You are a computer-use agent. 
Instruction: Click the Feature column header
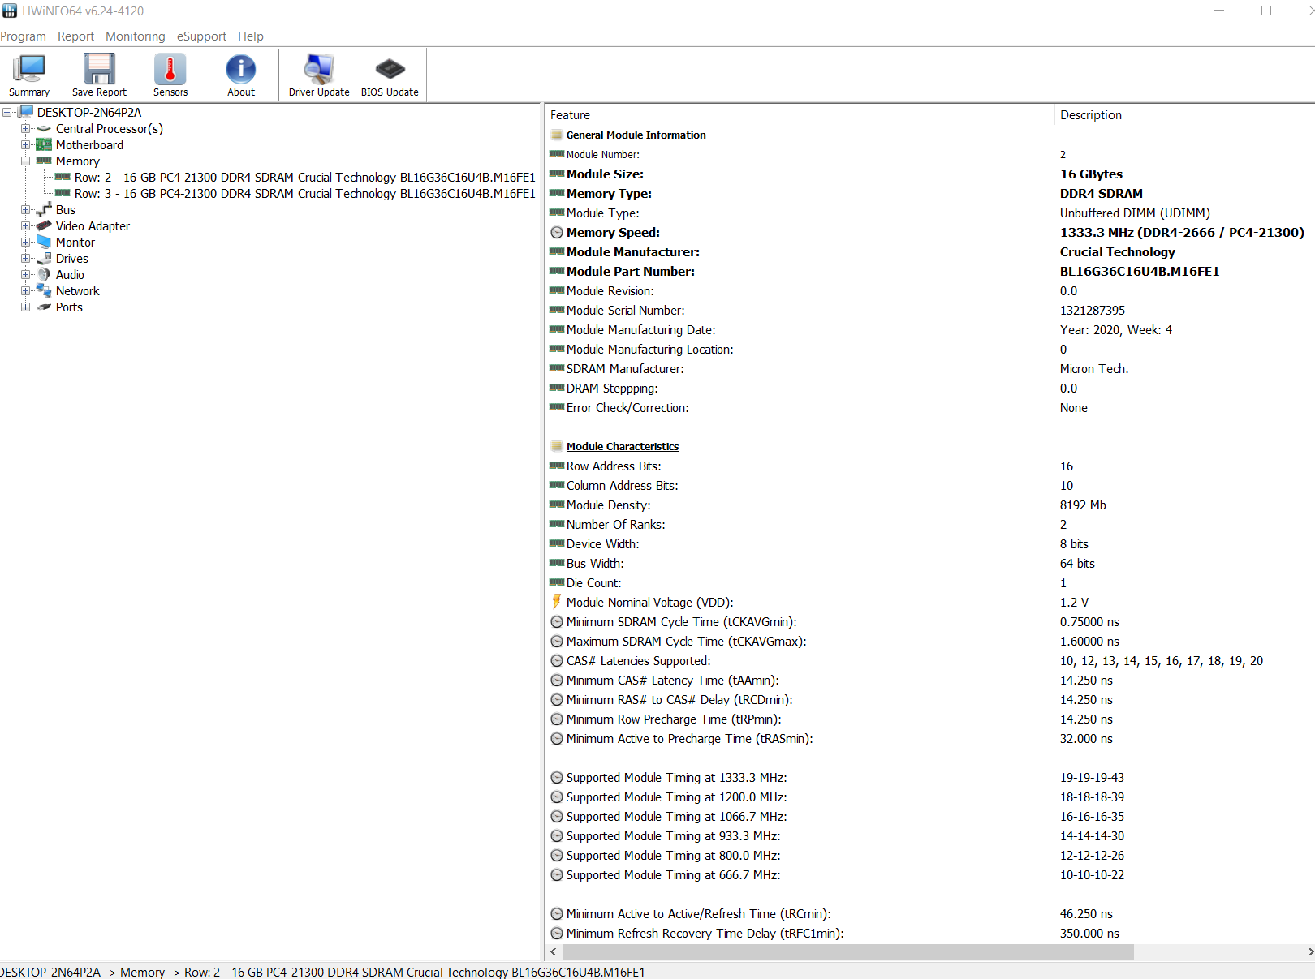point(800,115)
